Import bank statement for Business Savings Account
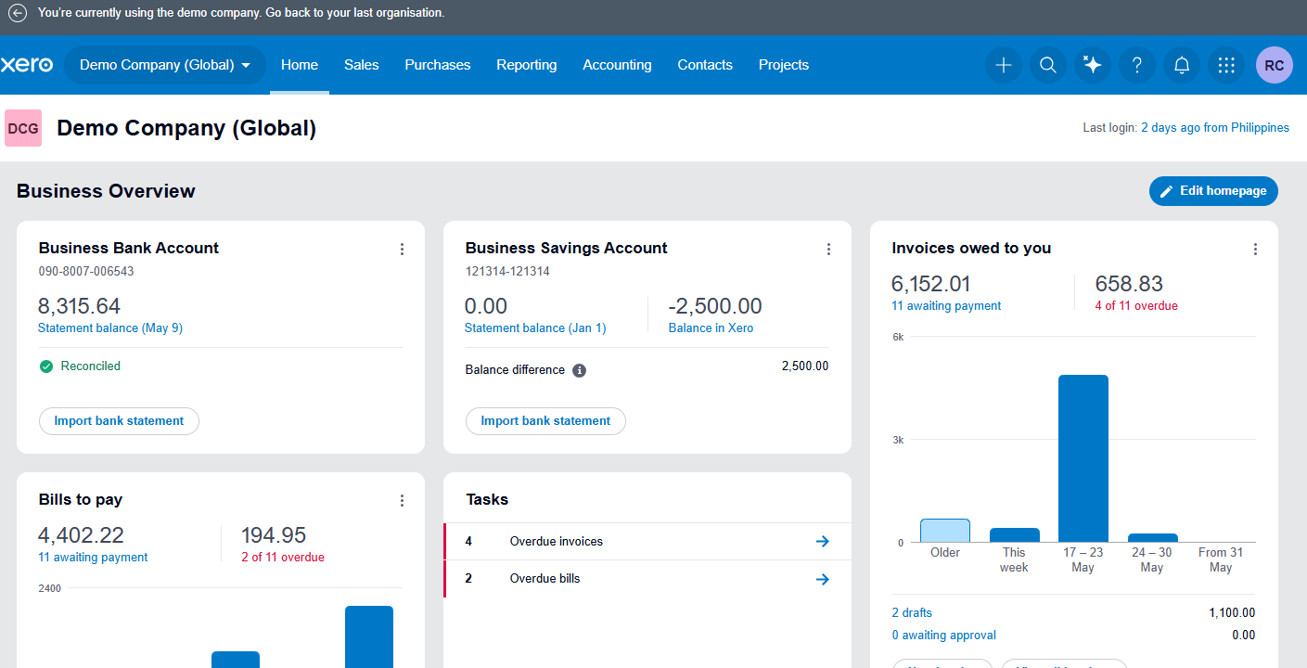 [545, 421]
